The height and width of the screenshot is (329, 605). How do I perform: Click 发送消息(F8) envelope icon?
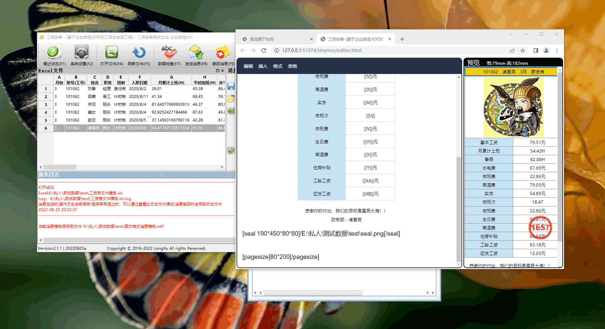pos(196,52)
